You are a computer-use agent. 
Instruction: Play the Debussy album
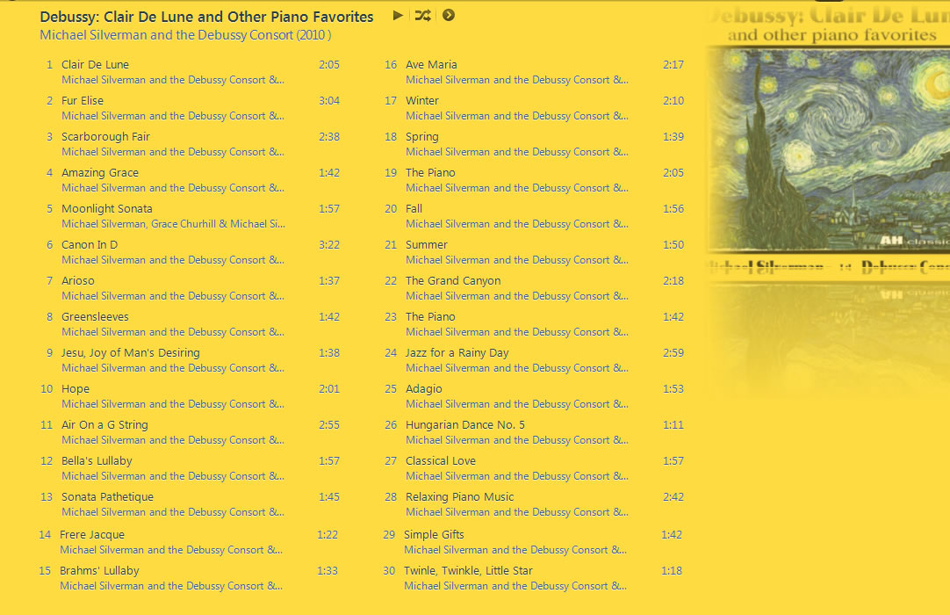[x=398, y=15]
